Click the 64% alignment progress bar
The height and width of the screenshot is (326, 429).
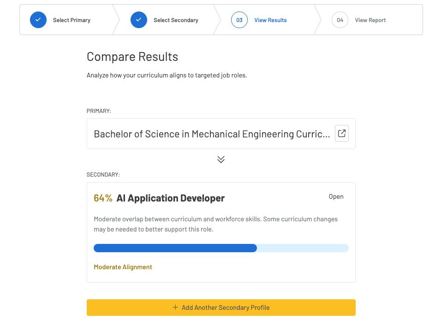click(221, 248)
